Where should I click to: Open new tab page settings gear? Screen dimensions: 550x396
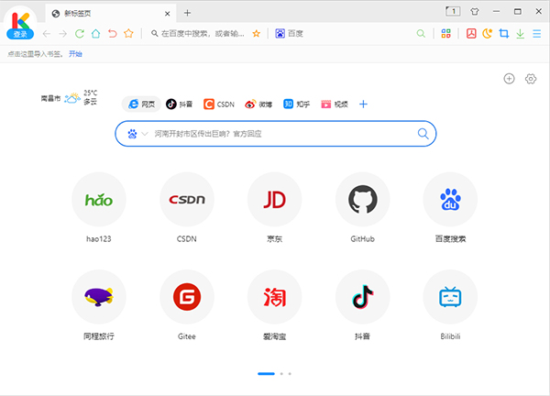[531, 79]
